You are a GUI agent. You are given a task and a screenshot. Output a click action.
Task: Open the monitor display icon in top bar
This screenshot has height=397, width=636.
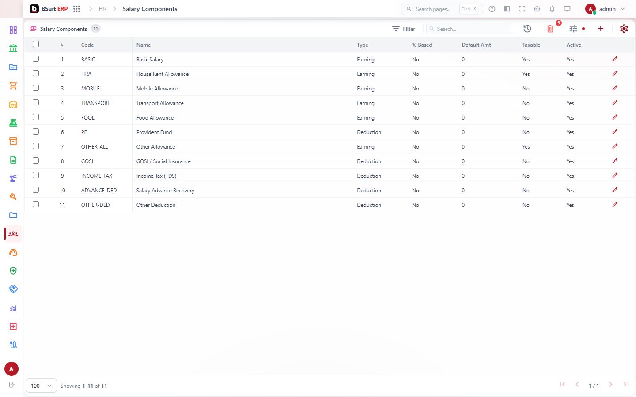567,9
